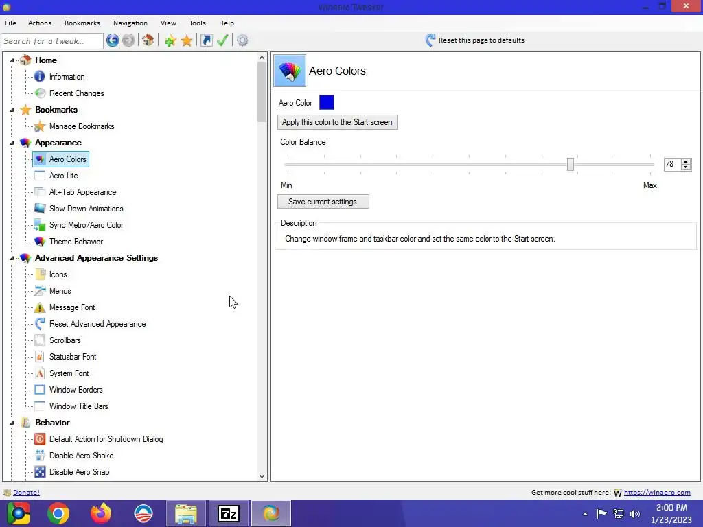Select the Icons tree item

pos(58,274)
